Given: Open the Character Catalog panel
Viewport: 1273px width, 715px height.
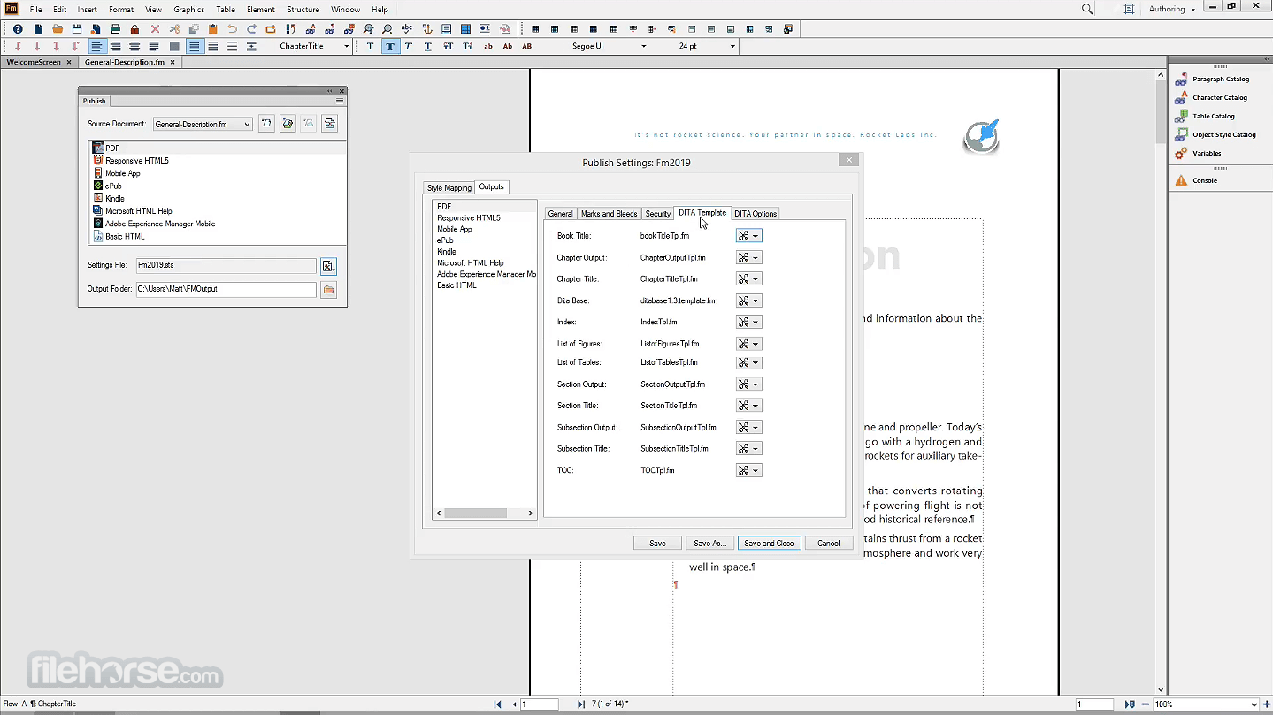Looking at the screenshot, I should click(1219, 97).
